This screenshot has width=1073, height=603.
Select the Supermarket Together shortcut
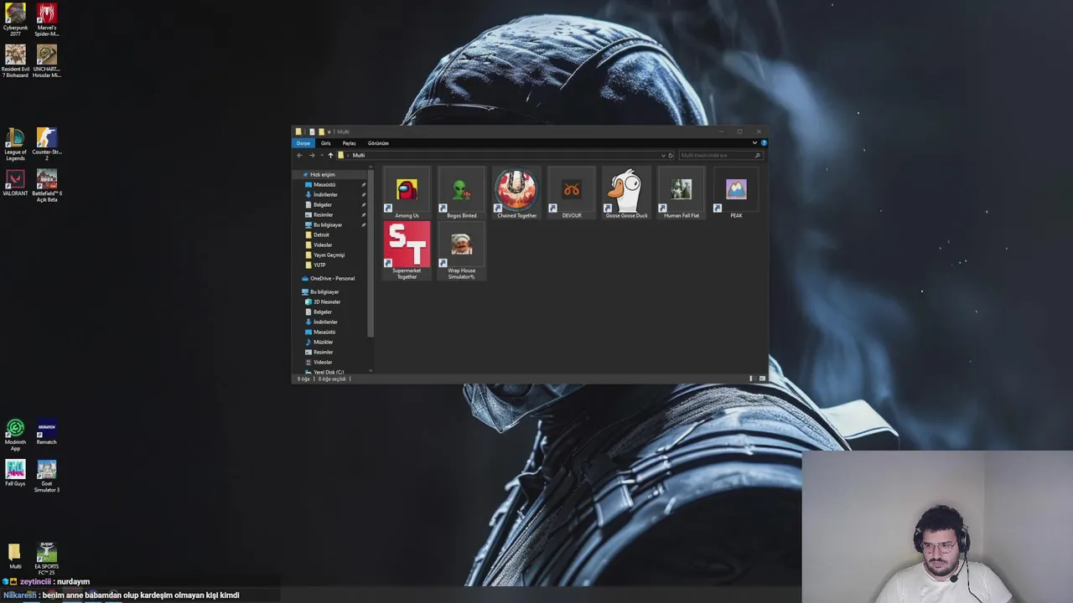pyautogui.click(x=407, y=250)
